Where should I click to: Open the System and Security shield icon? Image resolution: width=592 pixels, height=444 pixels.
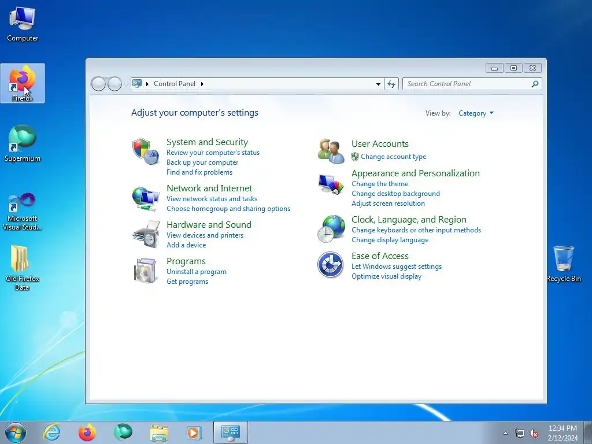[x=145, y=151]
